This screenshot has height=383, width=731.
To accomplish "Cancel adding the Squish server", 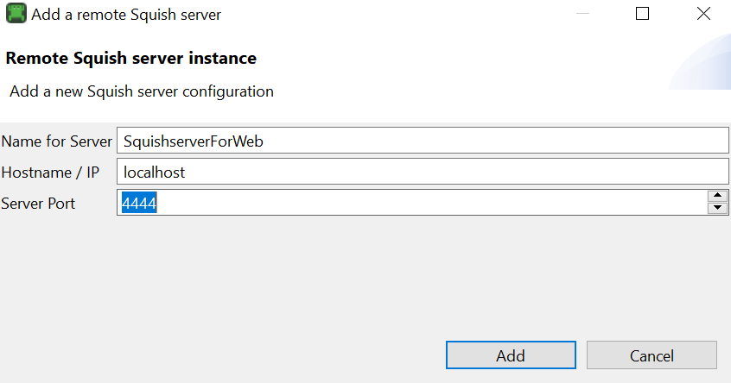I will coord(652,355).
